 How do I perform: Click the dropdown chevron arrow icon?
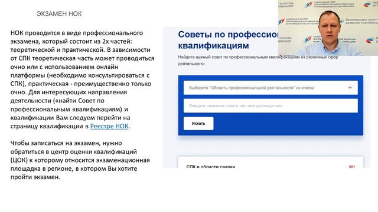350,88
